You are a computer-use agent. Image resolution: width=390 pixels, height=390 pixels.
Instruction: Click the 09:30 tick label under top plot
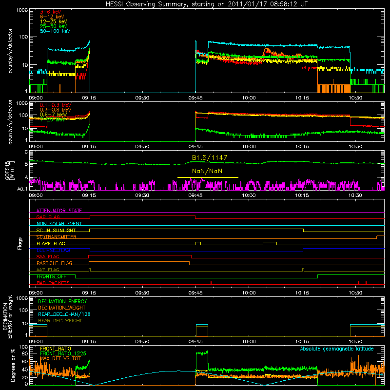[142, 98]
